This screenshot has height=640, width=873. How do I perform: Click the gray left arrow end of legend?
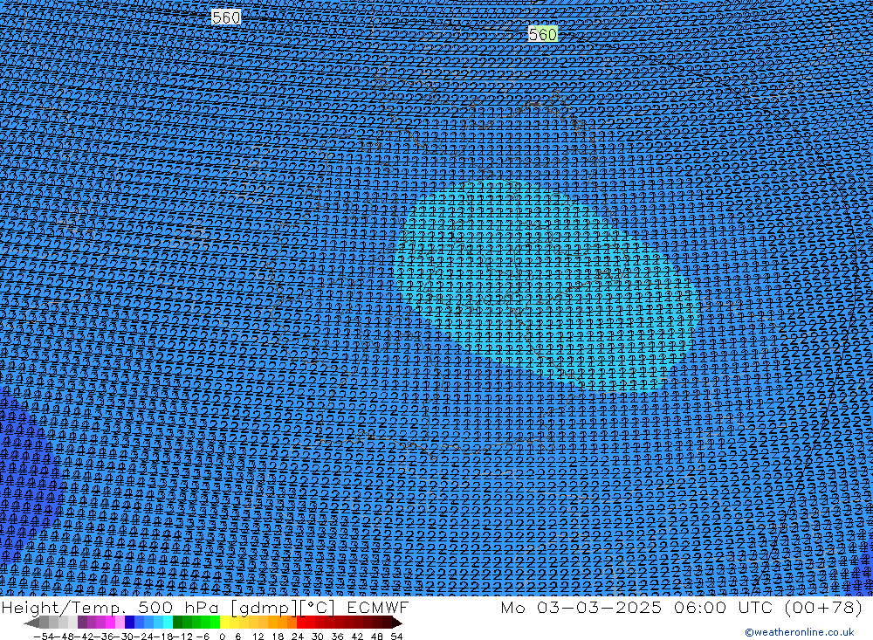32,623
